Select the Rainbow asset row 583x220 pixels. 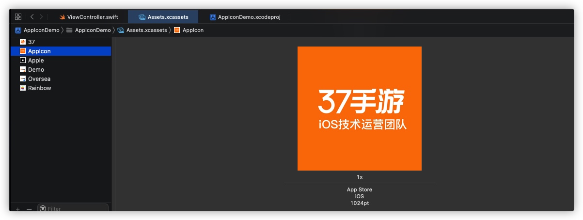coord(61,88)
